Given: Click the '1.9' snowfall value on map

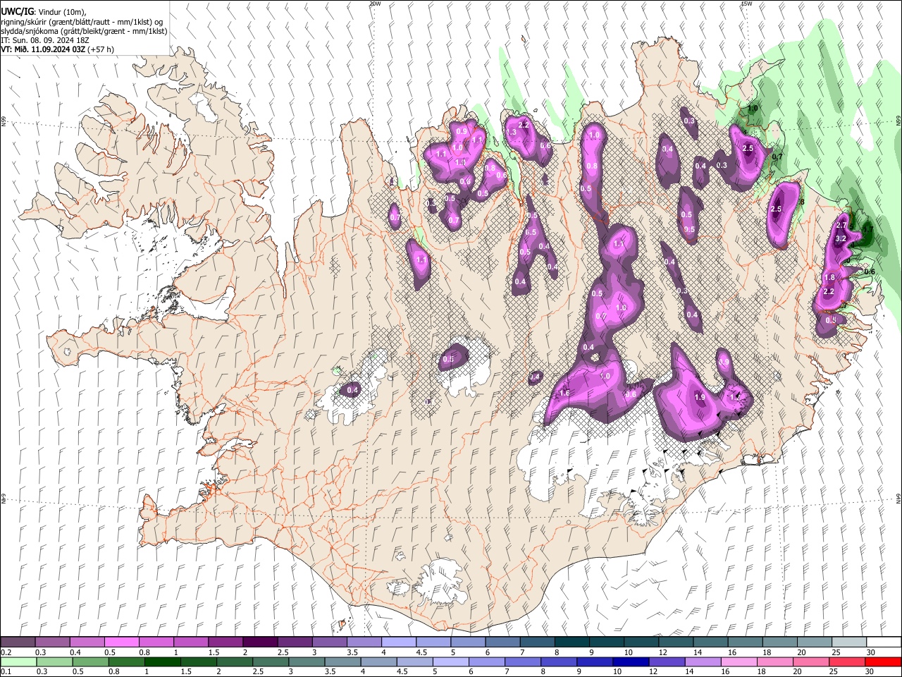Looking at the screenshot, I should tap(700, 397).
